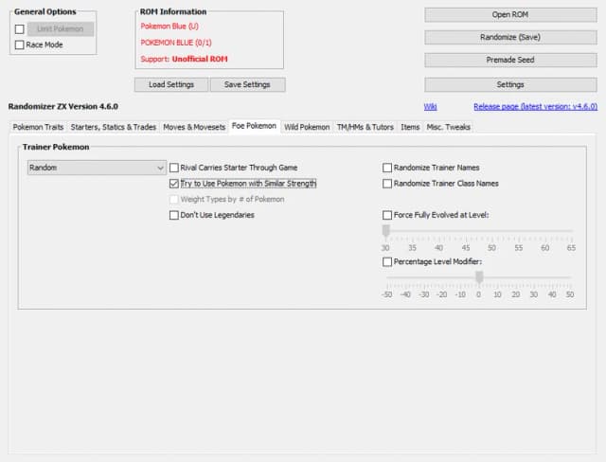606x462 pixels.
Task: Select the Foe Pokemon tab
Action: point(254,126)
